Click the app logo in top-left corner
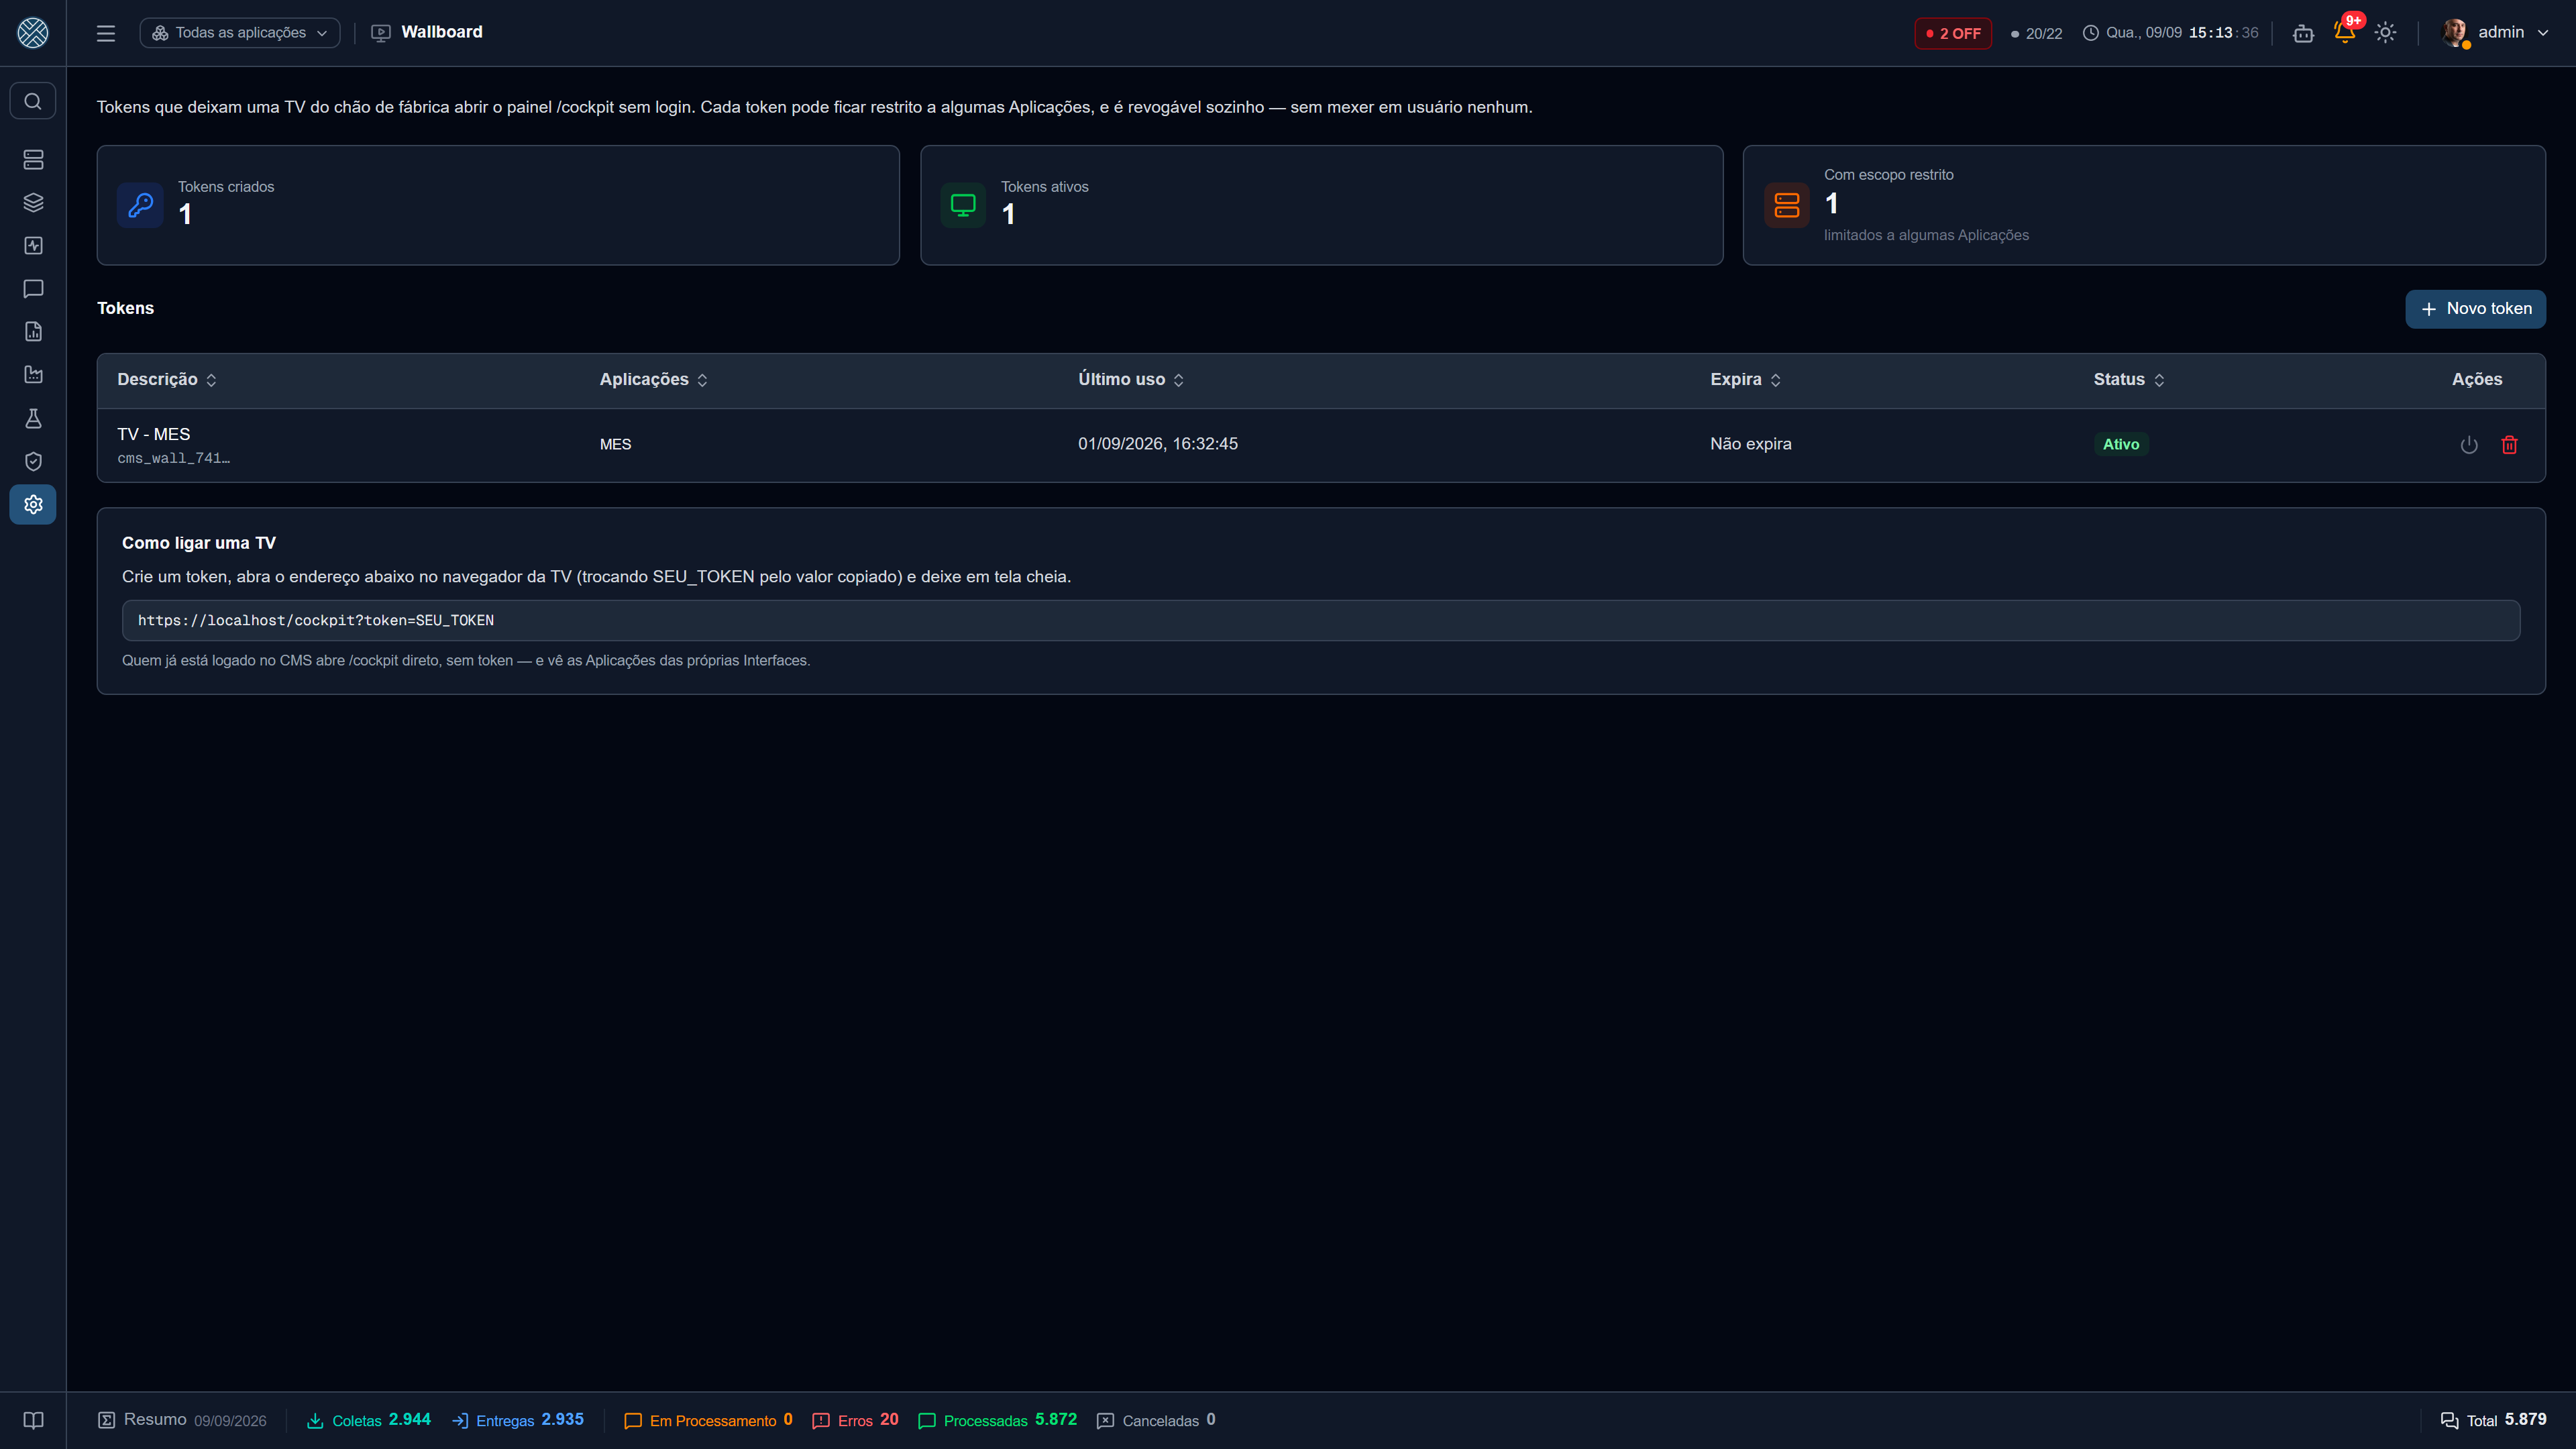The height and width of the screenshot is (1449, 2576). tap(33, 33)
